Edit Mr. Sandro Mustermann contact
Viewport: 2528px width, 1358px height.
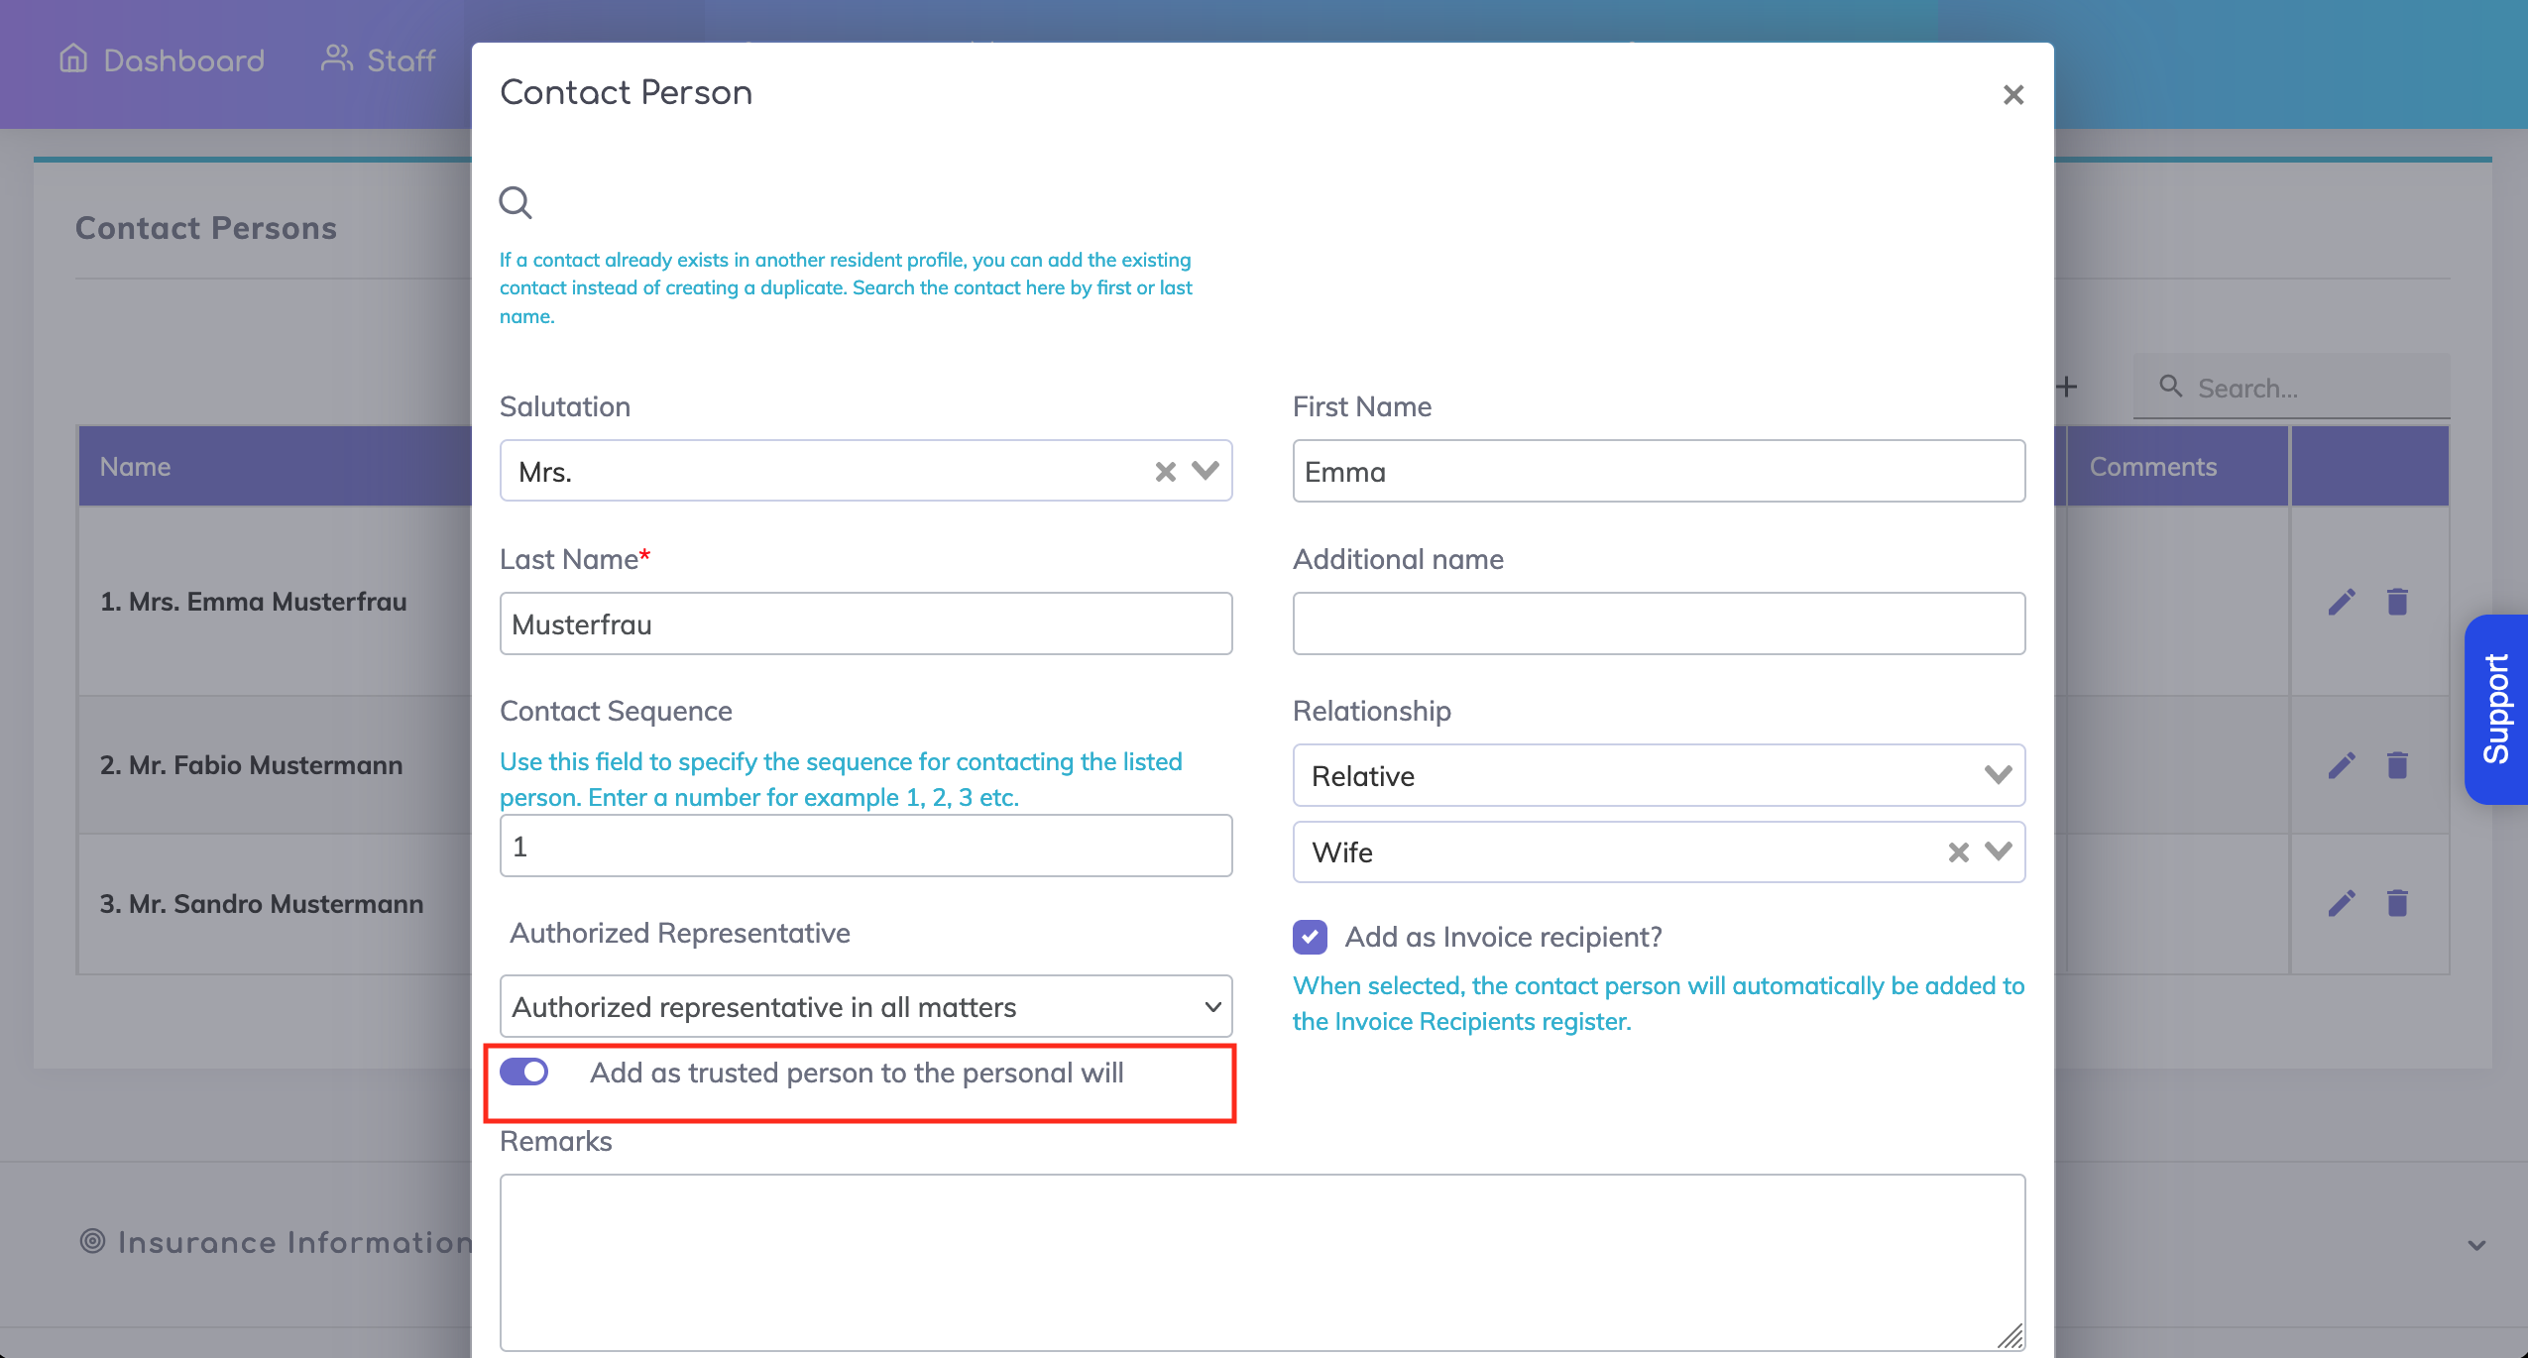pyautogui.click(x=2342, y=903)
